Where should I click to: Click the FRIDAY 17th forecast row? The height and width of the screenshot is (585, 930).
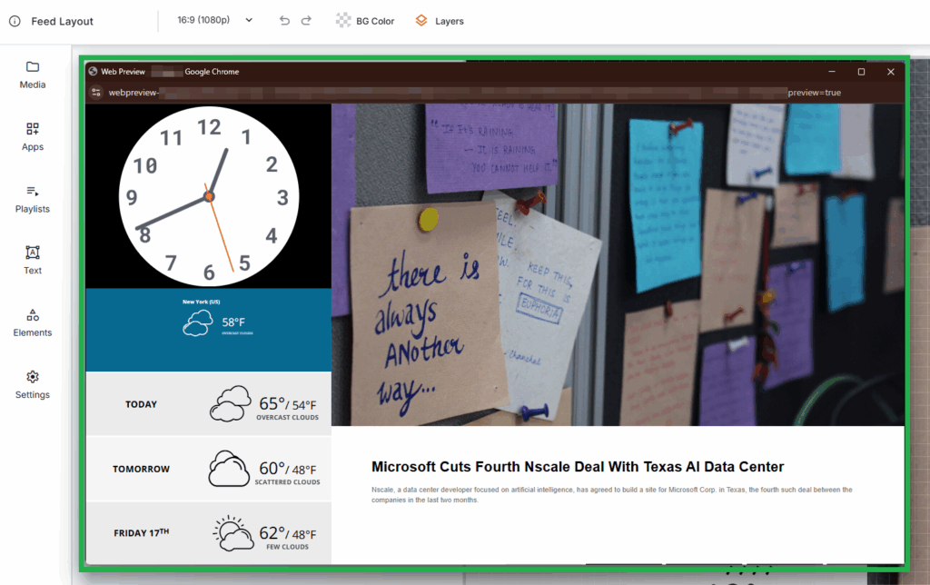[x=209, y=532]
